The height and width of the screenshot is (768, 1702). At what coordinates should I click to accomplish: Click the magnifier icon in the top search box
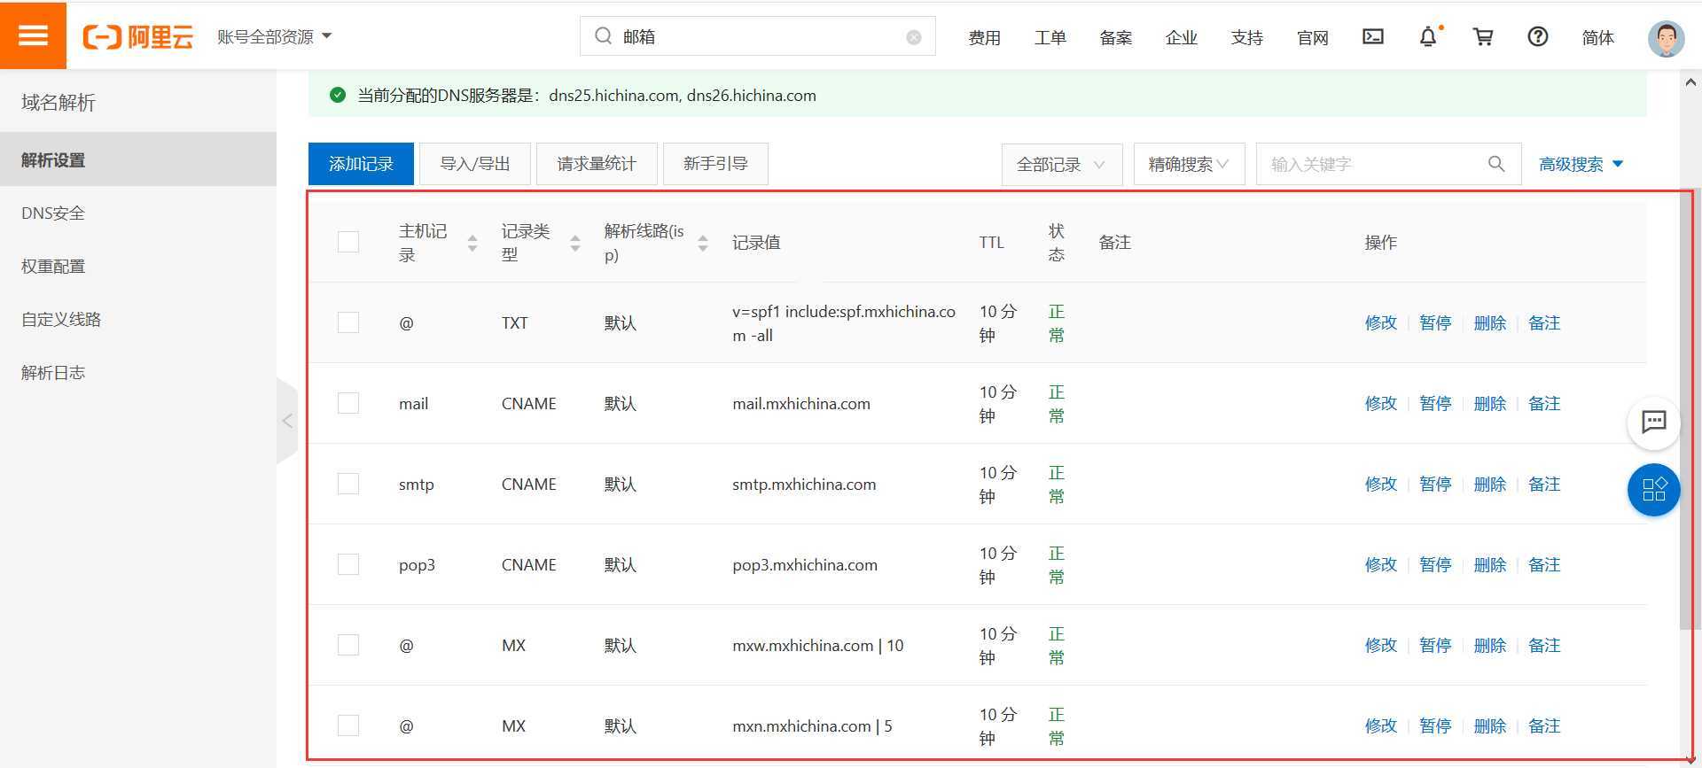[604, 36]
